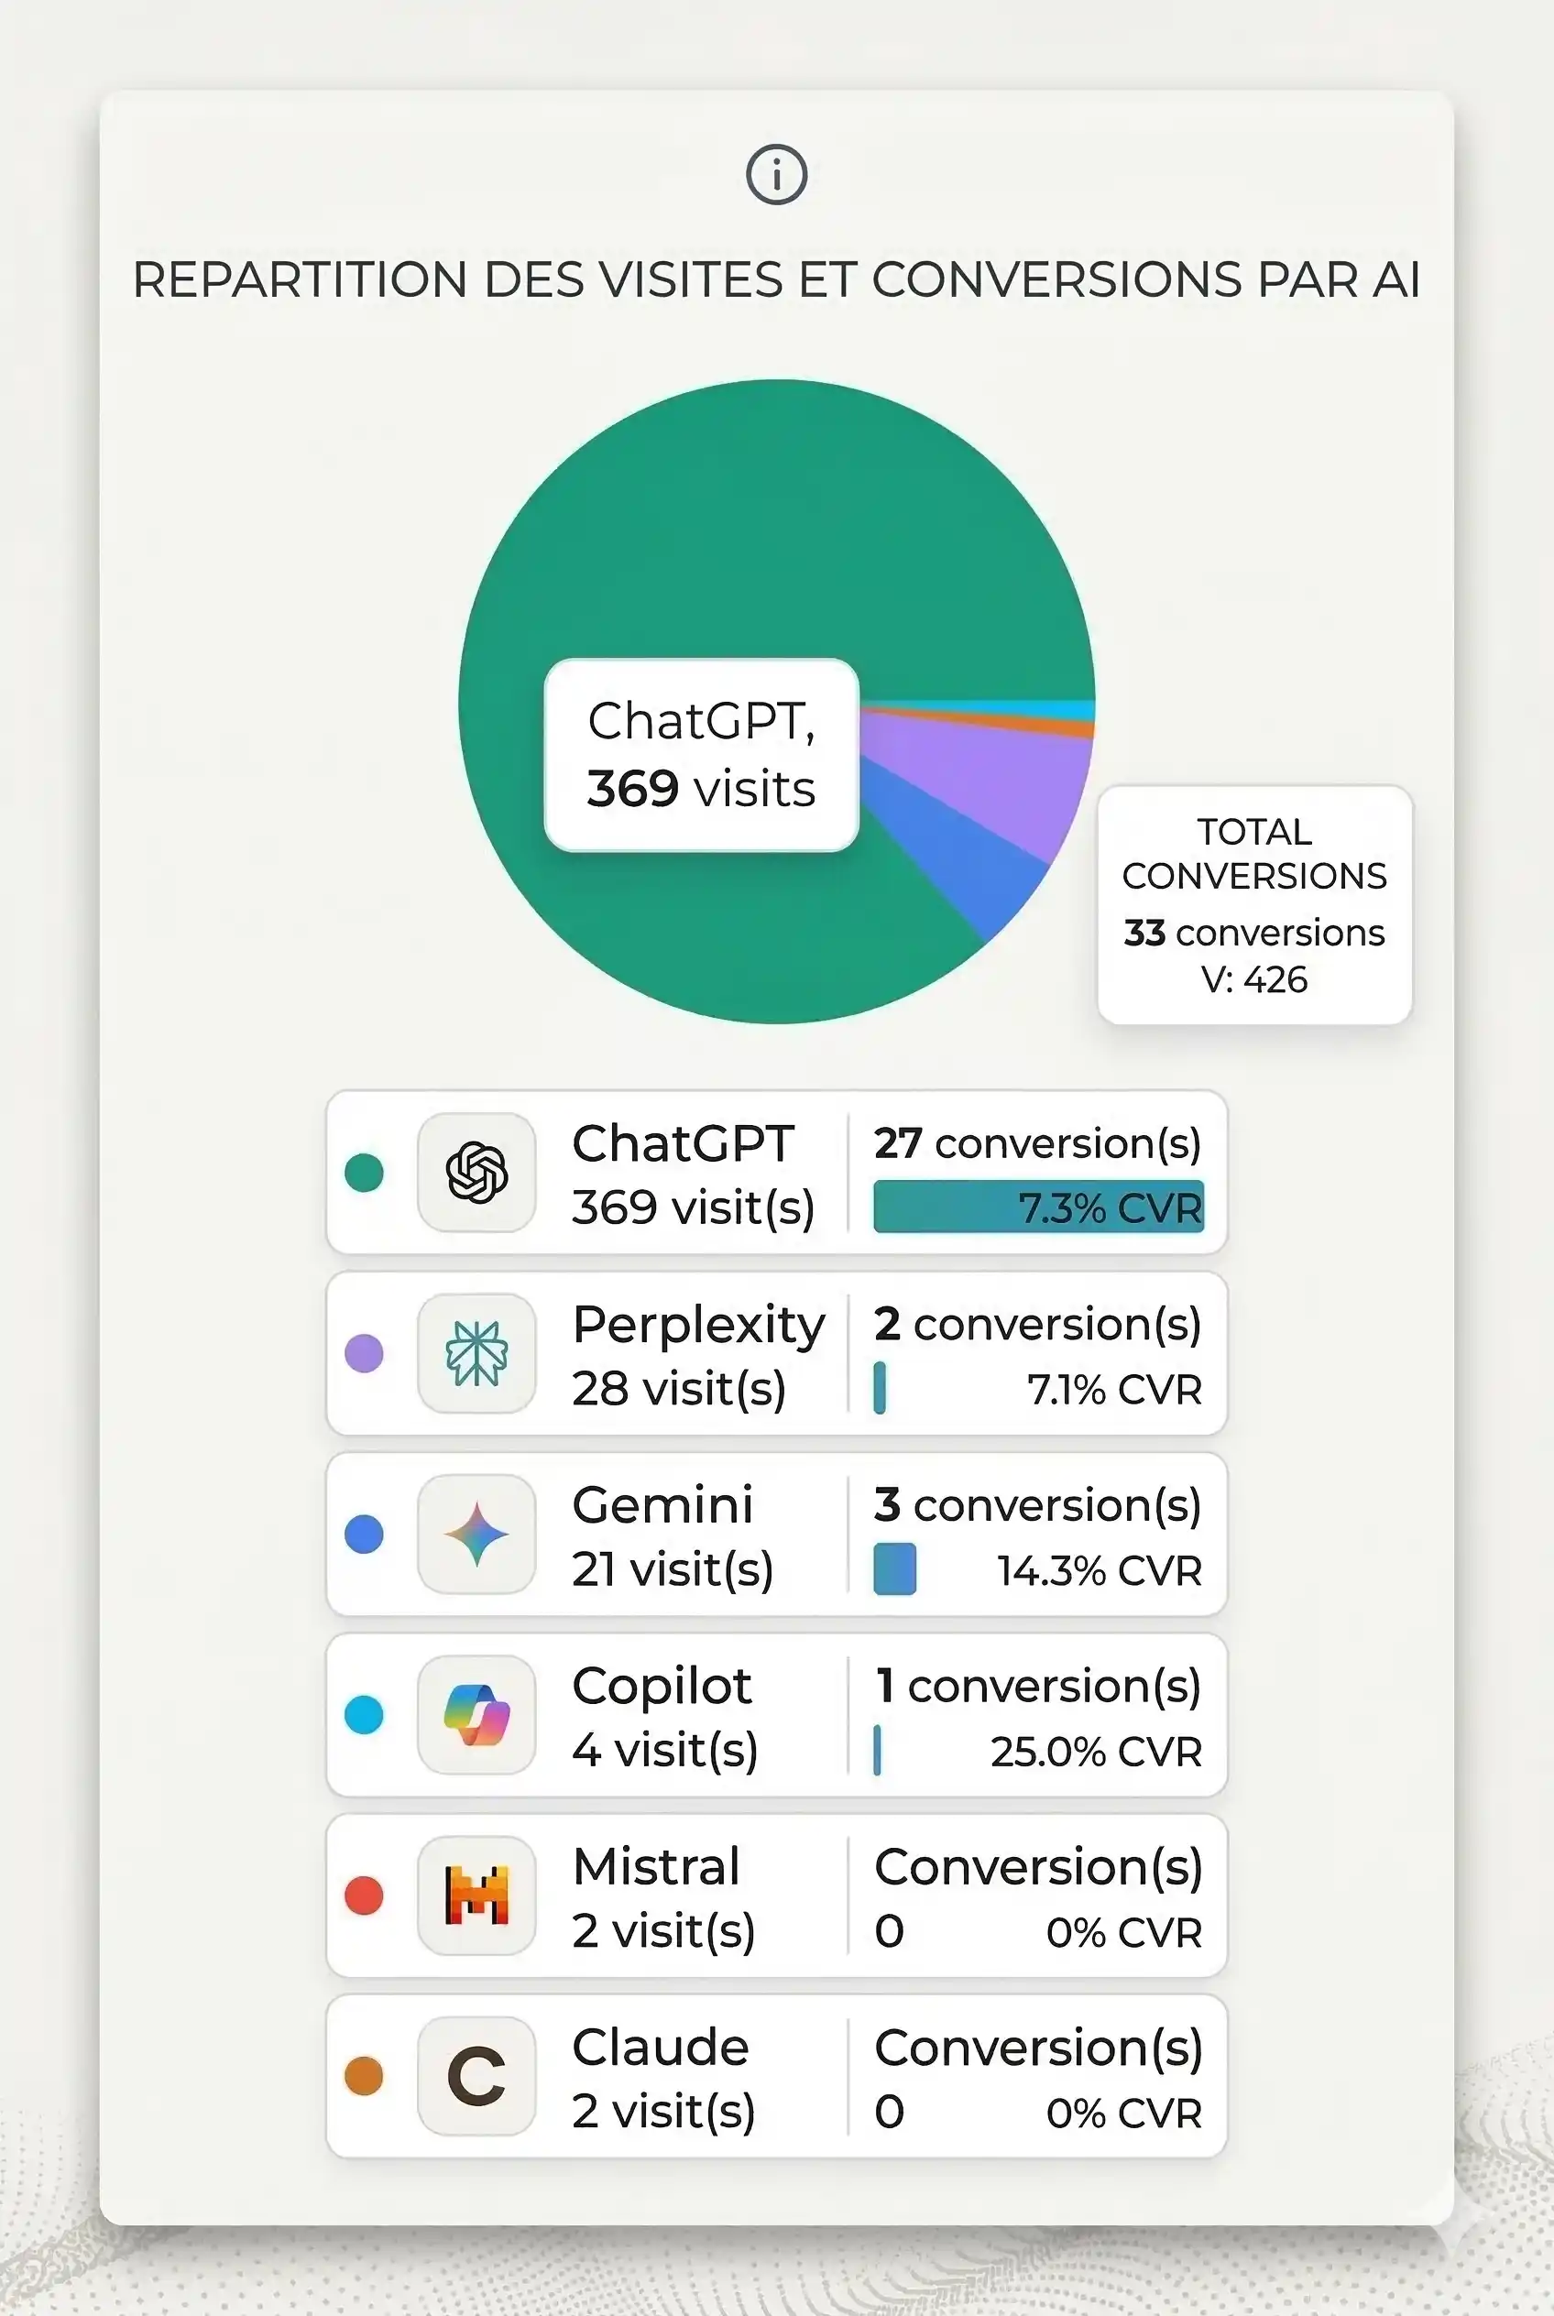1554x2316 pixels.
Task: Click the info icon above the title
Action: point(776,175)
